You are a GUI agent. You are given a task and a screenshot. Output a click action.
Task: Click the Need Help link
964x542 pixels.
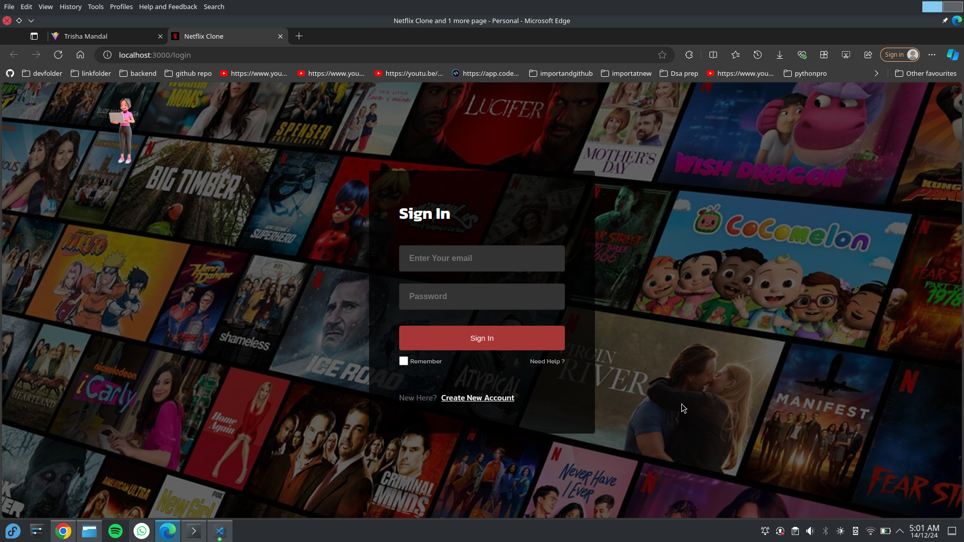pyautogui.click(x=547, y=361)
